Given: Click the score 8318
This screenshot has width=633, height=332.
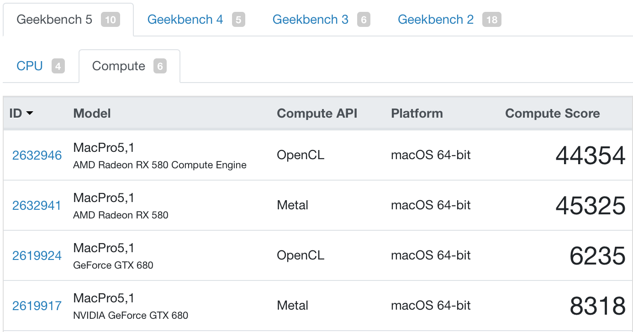Looking at the screenshot, I should click(x=598, y=306).
